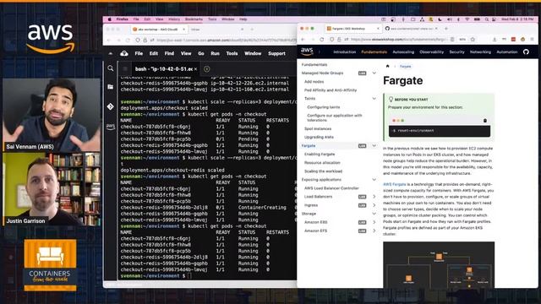Image resolution: width=541 pixels, height=304 pixels.
Task: Open GitHub icon in workshop navbar
Action: click(526, 52)
